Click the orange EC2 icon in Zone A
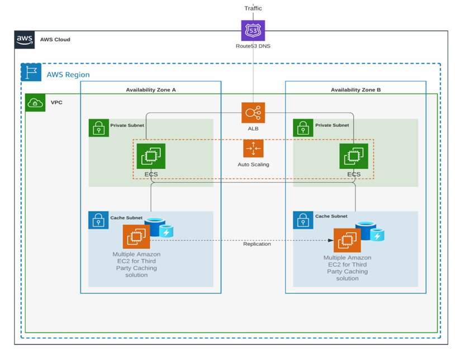The image size is (455, 352). point(136,237)
